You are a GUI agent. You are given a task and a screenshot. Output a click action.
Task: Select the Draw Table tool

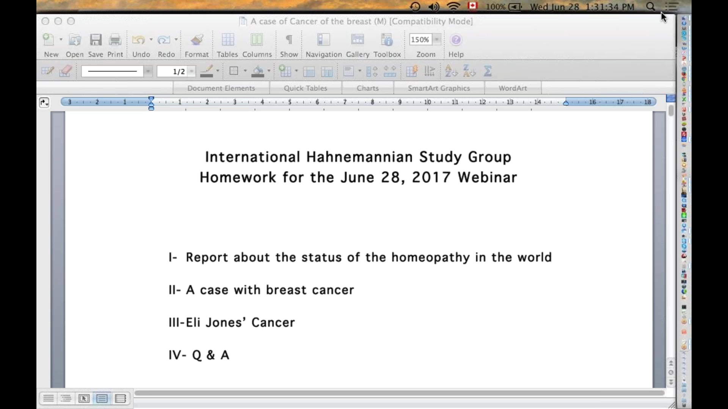(x=48, y=71)
